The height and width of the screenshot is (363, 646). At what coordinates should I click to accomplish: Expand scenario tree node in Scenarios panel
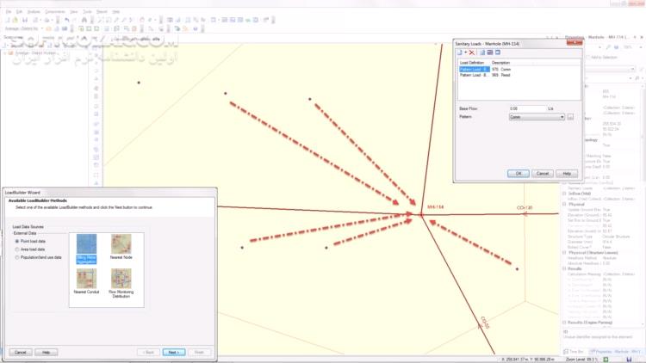[x=6, y=53]
